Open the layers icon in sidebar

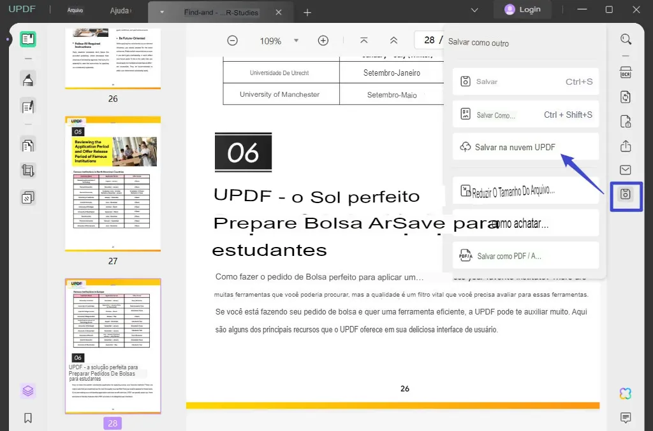click(x=28, y=391)
